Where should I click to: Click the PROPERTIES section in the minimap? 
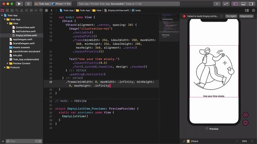coord(167,20)
